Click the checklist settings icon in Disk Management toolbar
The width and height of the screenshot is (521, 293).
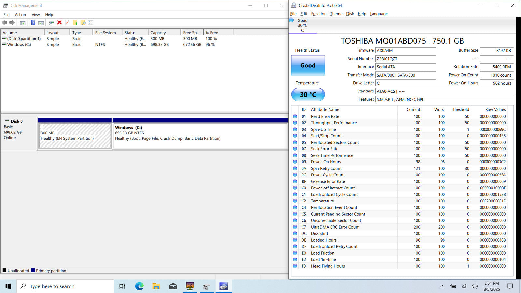[x=91, y=22]
